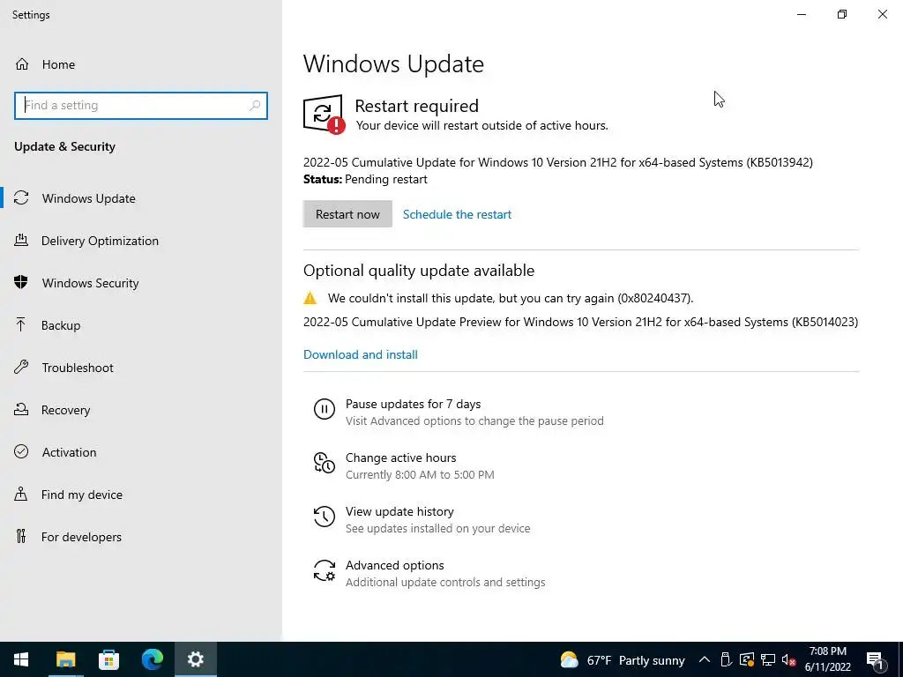Click the For developers tools icon

[21, 537]
